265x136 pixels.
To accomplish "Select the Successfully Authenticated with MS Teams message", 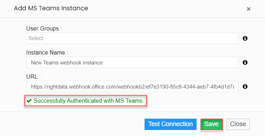I will click(88, 101).
